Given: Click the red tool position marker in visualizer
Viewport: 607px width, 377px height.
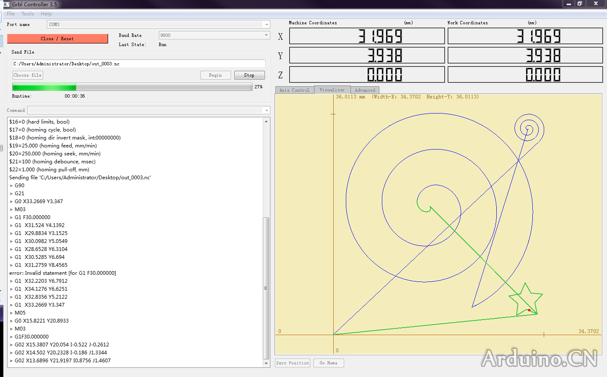Looking at the screenshot, I should click(529, 310).
